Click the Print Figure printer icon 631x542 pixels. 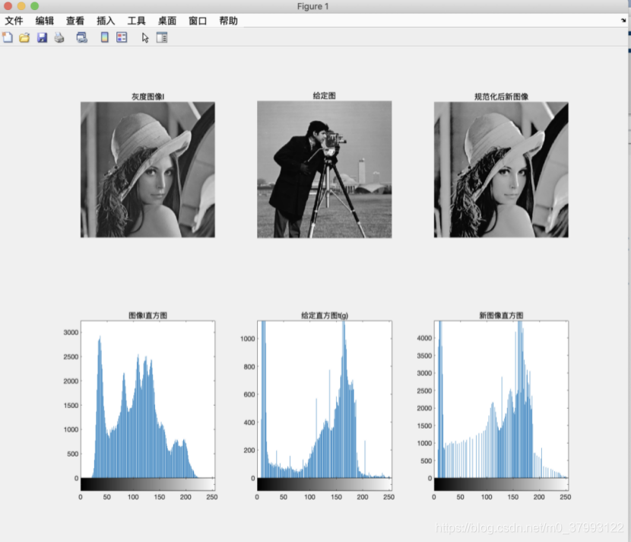(59, 38)
